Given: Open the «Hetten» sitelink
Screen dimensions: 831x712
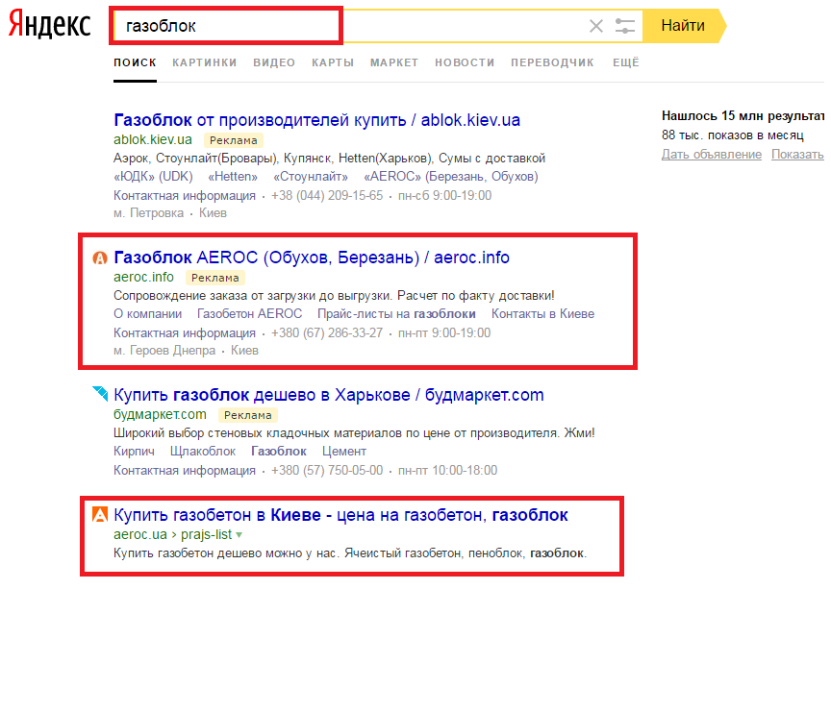Looking at the screenshot, I should (233, 176).
